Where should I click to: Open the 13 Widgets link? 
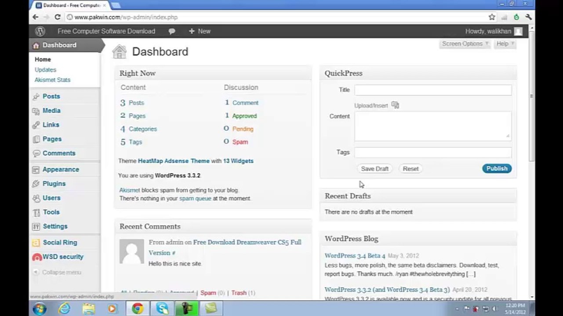click(x=238, y=161)
